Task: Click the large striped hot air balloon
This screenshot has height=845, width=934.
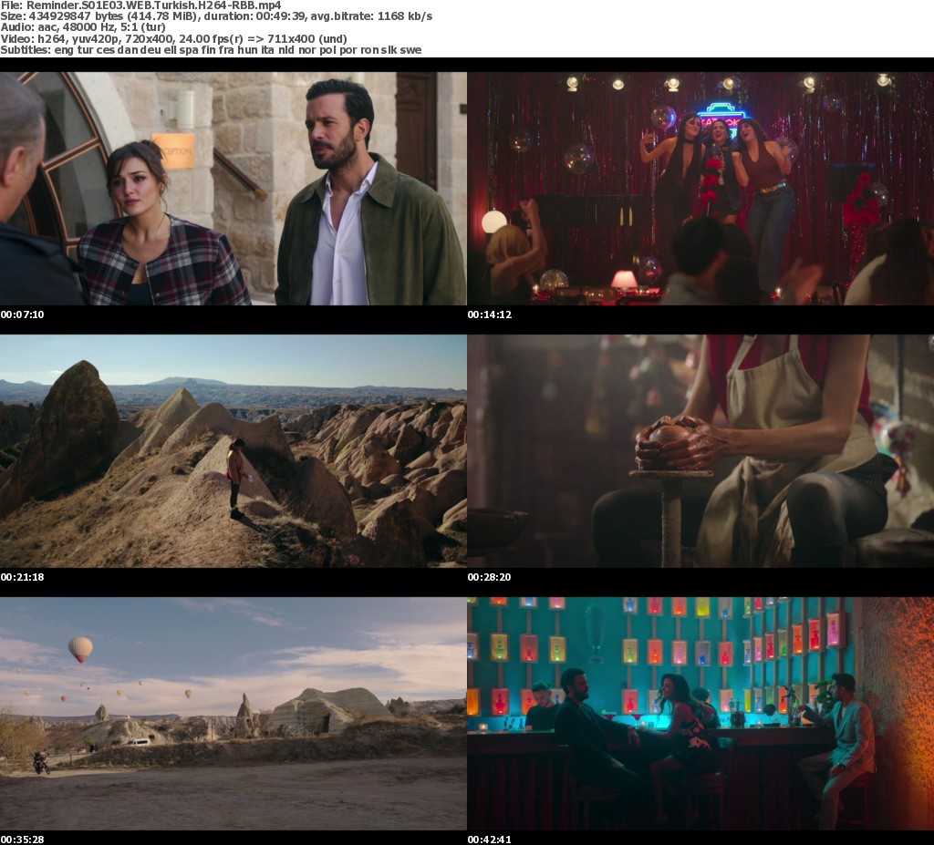Action: tap(80, 648)
